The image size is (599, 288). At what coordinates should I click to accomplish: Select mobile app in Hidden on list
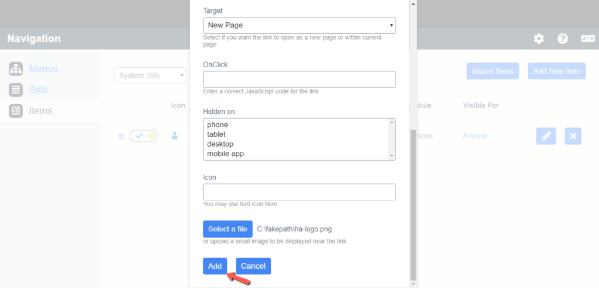pos(225,154)
